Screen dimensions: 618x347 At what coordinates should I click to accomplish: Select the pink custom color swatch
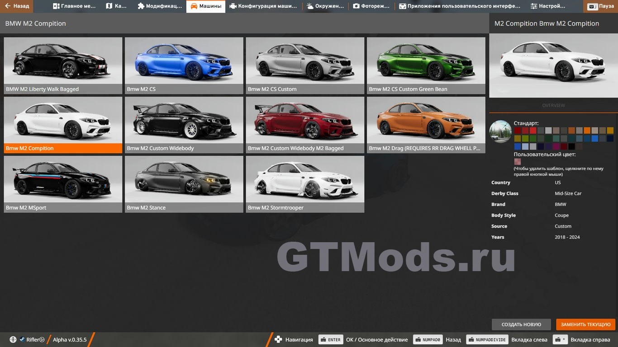tap(518, 162)
